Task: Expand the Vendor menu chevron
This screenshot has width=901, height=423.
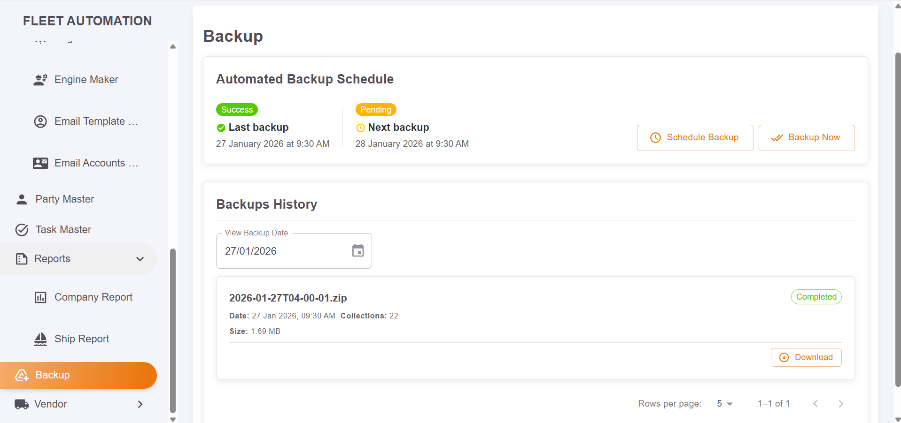Action: pos(140,404)
